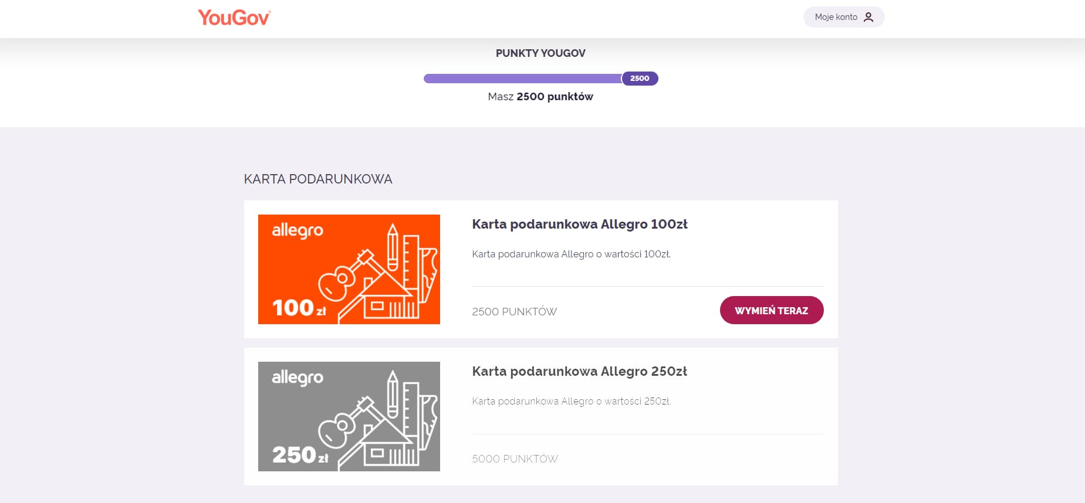Click the PUNKTY YOUGOV heading
This screenshot has height=503, width=1085.
(x=540, y=53)
